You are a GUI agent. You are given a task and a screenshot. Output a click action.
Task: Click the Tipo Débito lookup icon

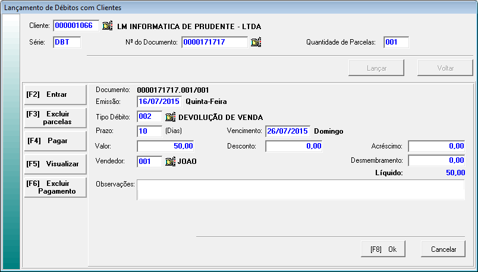171,117
